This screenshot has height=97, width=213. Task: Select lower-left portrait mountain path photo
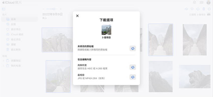[x=58, y=77]
